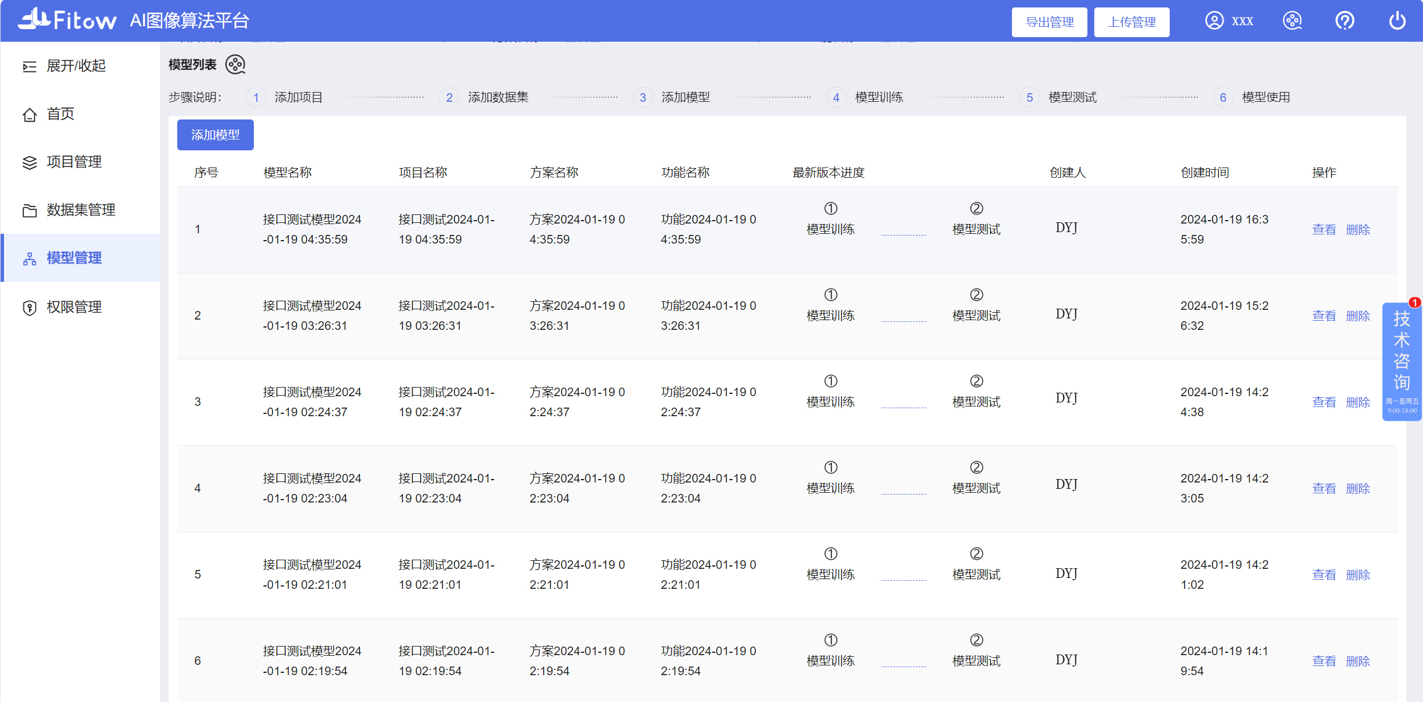Viewport: 1423px width, 702px height.
Task: Click 功能2024-01-19 02:23:04 cell
Action: [708, 488]
